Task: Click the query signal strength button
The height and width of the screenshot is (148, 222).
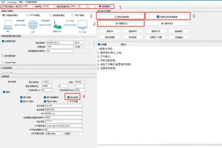Action: (110, 37)
